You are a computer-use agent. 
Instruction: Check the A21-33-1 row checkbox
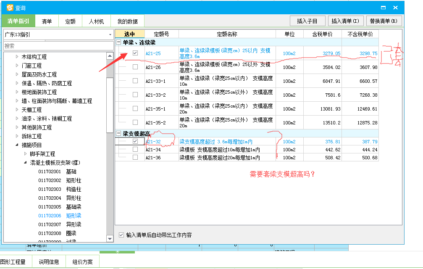135,81
